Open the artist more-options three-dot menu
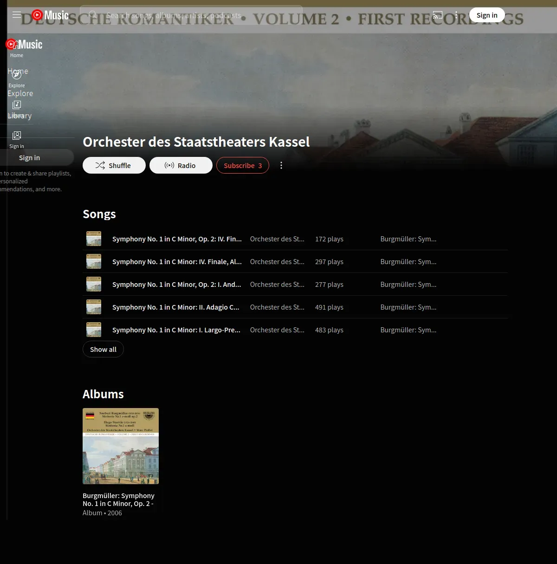Viewport: 557px width, 564px height. [x=281, y=165]
